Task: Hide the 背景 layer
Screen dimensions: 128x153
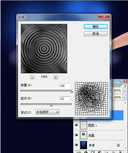Action: pyautogui.click(x=77, y=145)
